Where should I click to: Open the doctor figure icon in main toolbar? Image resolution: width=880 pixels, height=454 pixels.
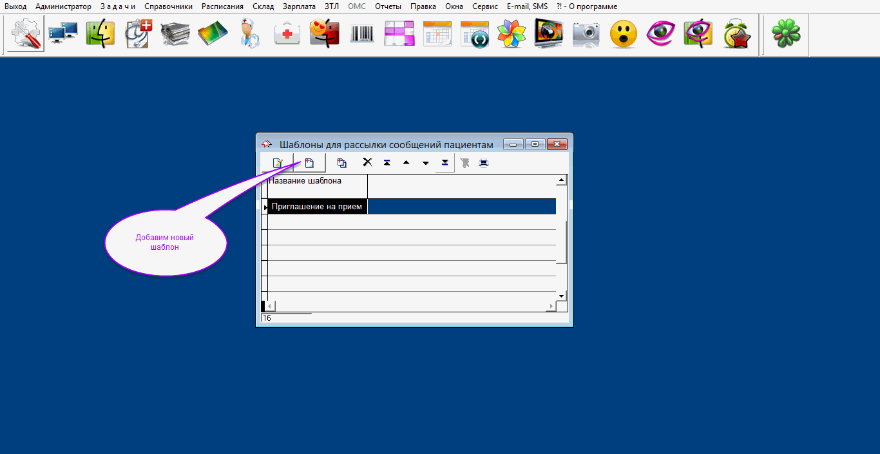(x=249, y=33)
